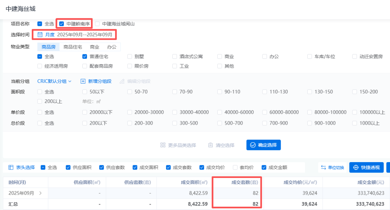Switch to the 商业 tab
Viewport: 390px width, 210px height.
(95, 47)
